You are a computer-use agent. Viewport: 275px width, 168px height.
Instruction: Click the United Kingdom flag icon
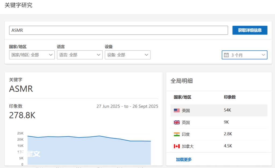click(x=176, y=122)
